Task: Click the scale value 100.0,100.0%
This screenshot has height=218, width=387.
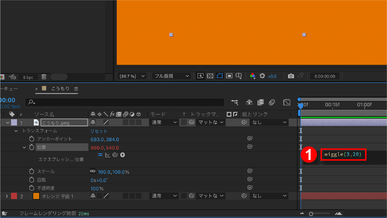Action: (x=114, y=172)
